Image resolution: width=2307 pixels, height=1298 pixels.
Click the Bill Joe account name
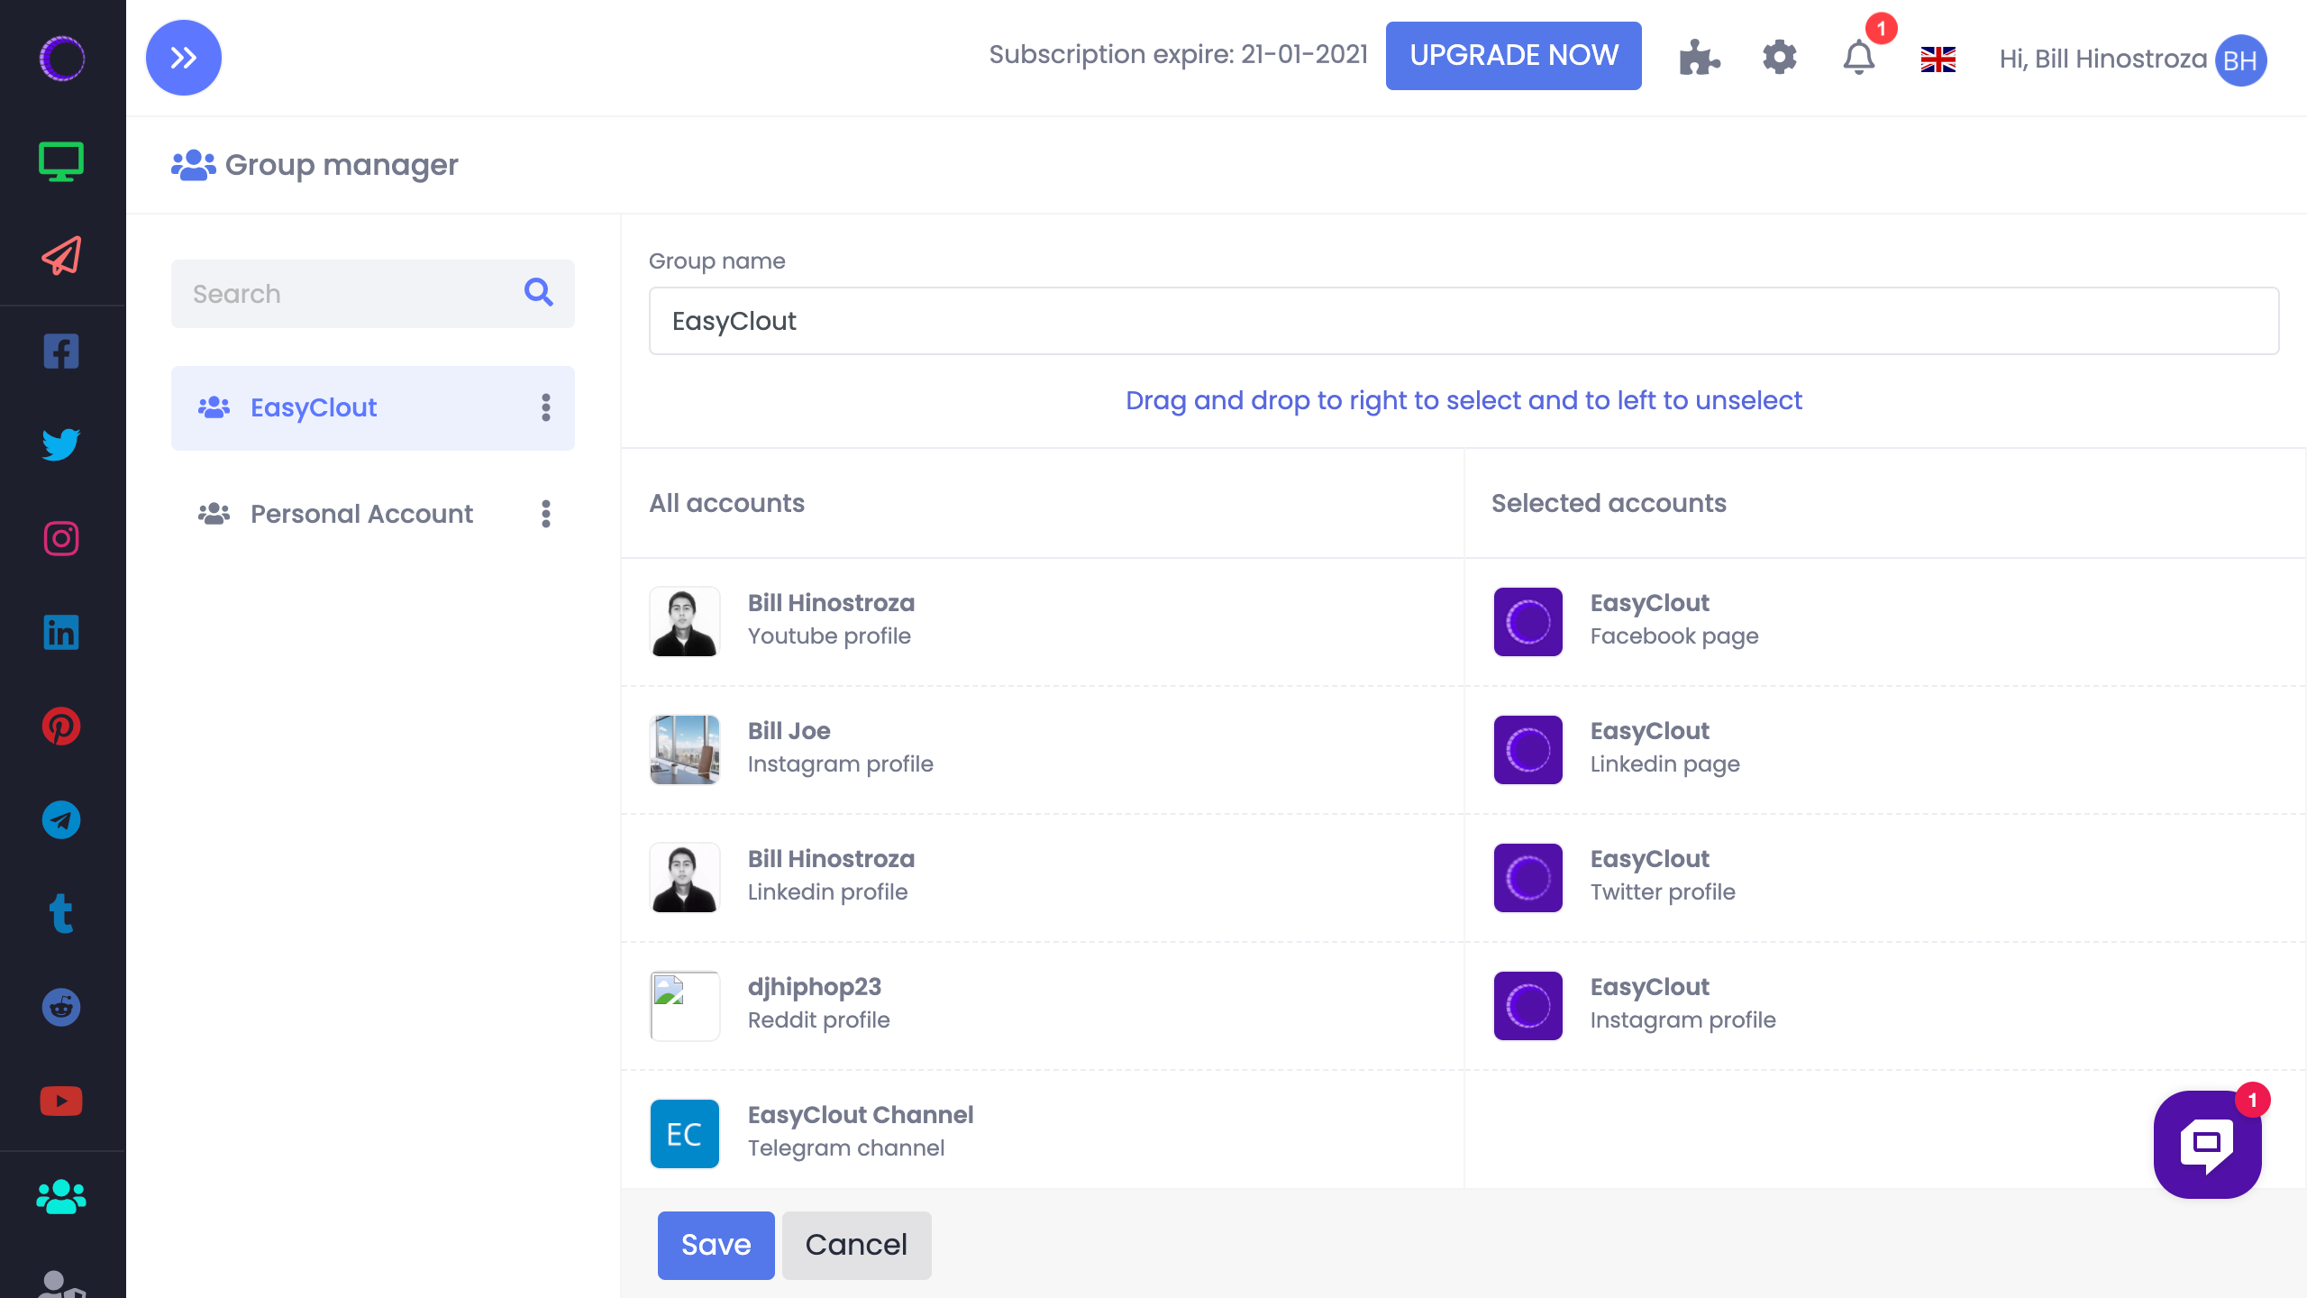pyautogui.click(x=789, y=731)
